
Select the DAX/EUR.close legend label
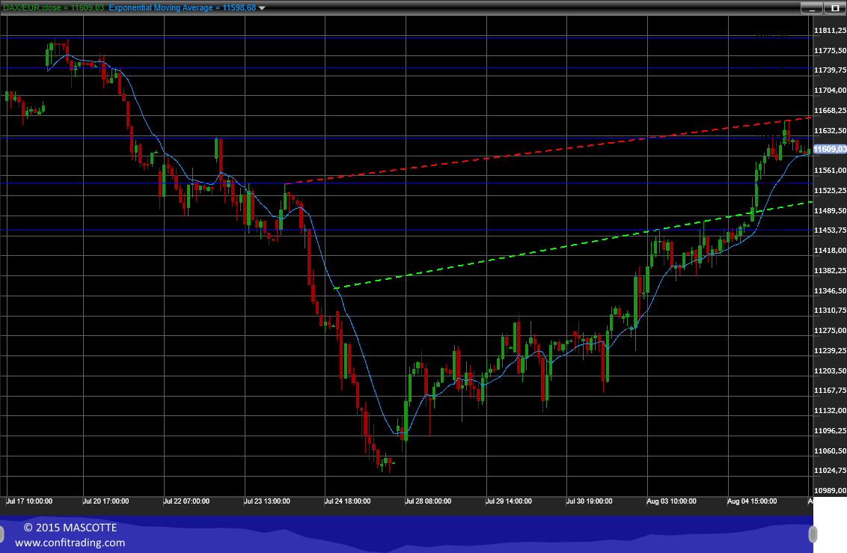tap(54, 7)
